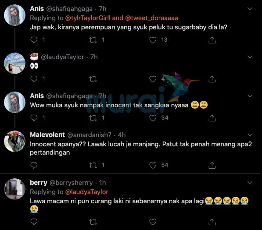The image size is (262, 230).
Task: Retweet Anis's sugarbaby tweet
Action: pyautogui.click(x=93, y=40)
